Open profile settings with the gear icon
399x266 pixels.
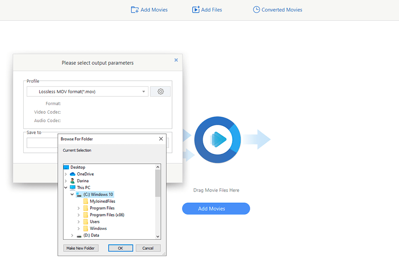pyautogui.click(x=160, y=91)
